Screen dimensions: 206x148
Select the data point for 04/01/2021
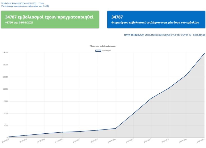pyautogui.click(x=133, y=113)
